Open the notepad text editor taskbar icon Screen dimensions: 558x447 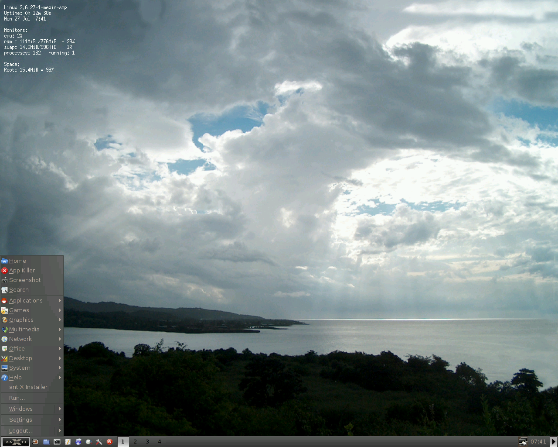[68, 442]
